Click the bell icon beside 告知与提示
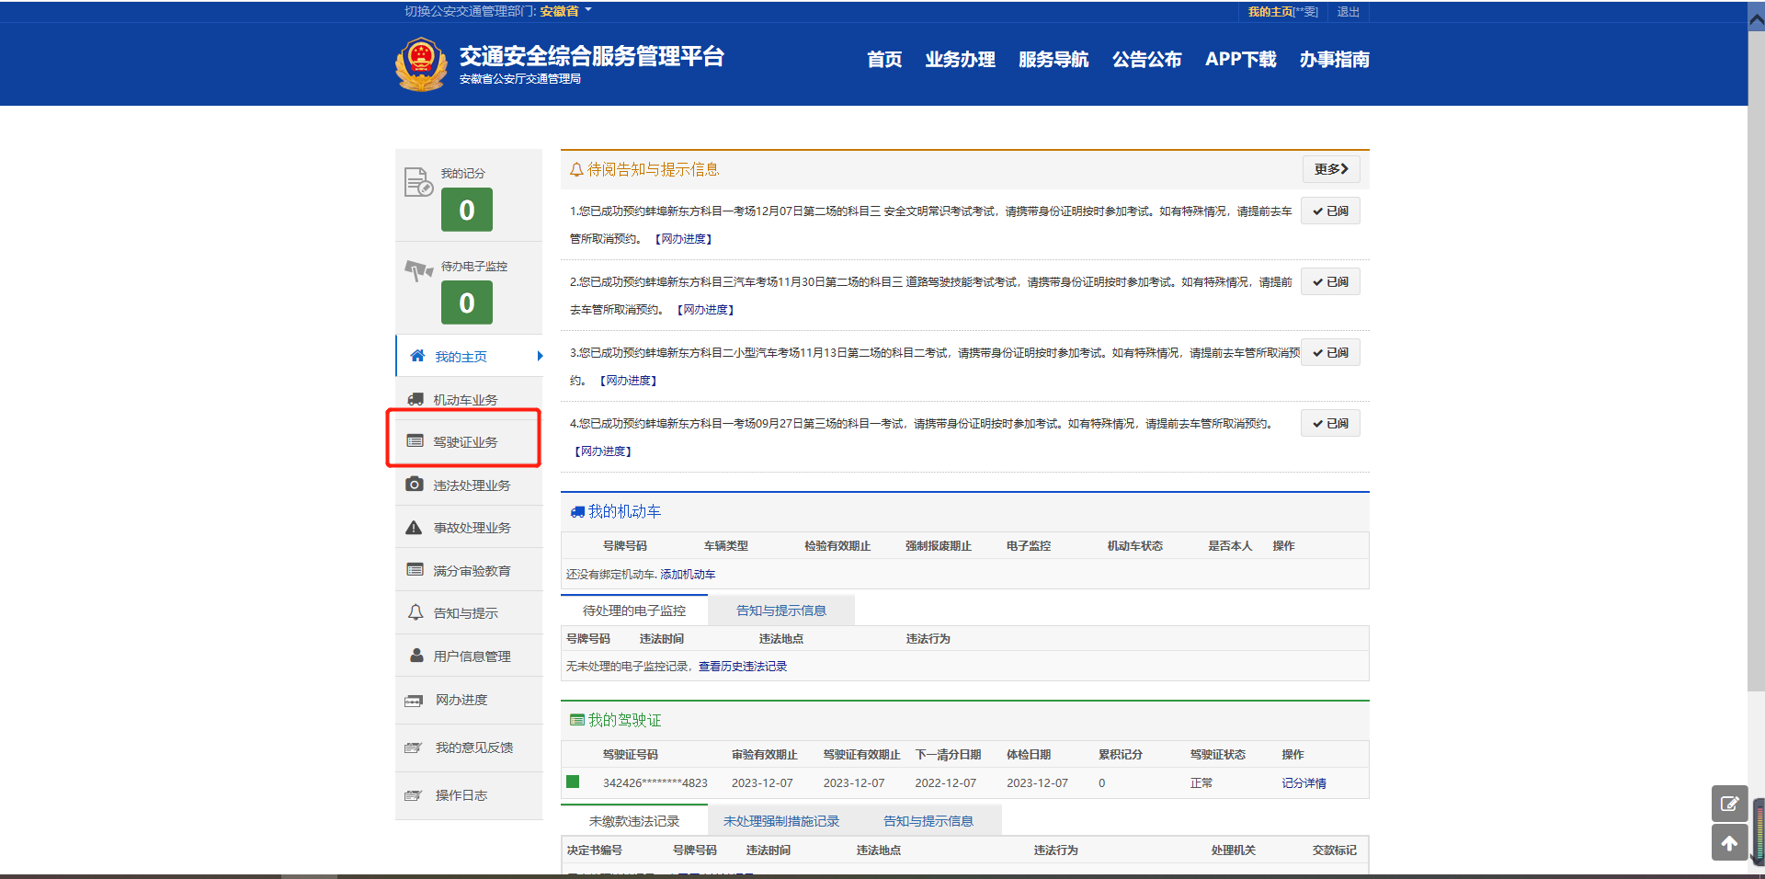The height and width of the screenshot is (879, 1765). pos(416,612)
